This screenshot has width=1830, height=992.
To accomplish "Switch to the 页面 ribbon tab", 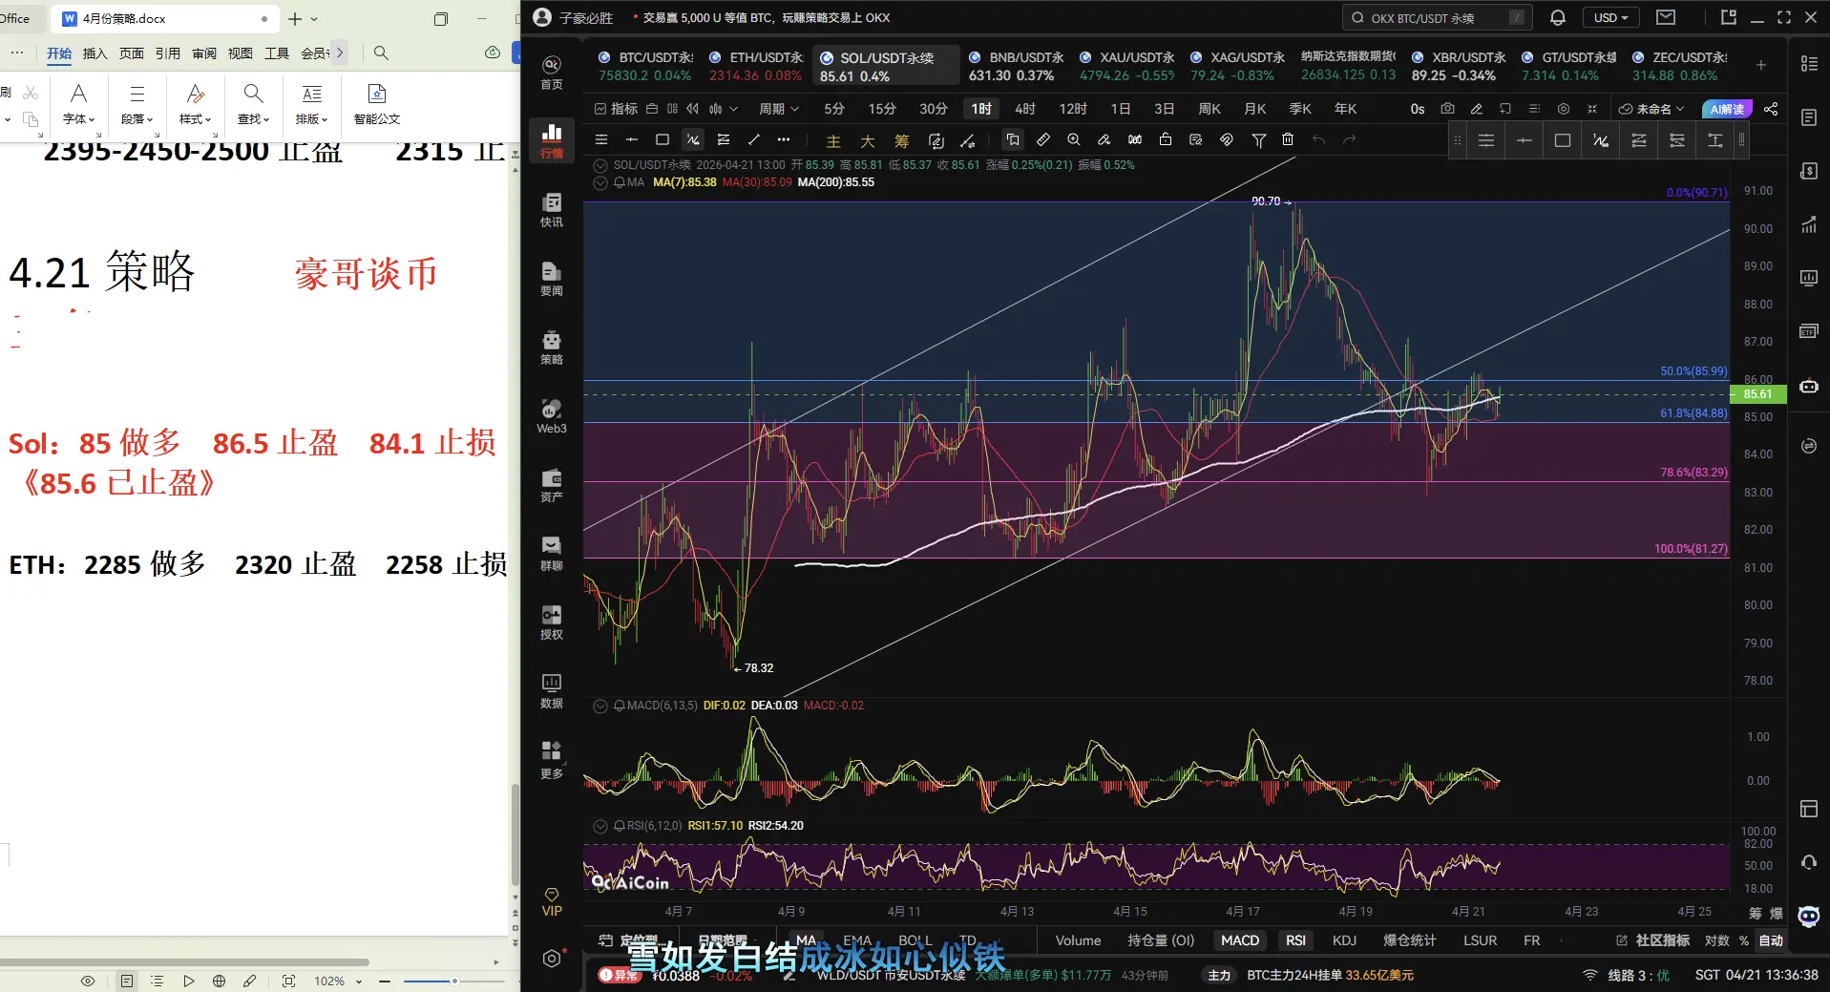I will (x=132, y=53).
